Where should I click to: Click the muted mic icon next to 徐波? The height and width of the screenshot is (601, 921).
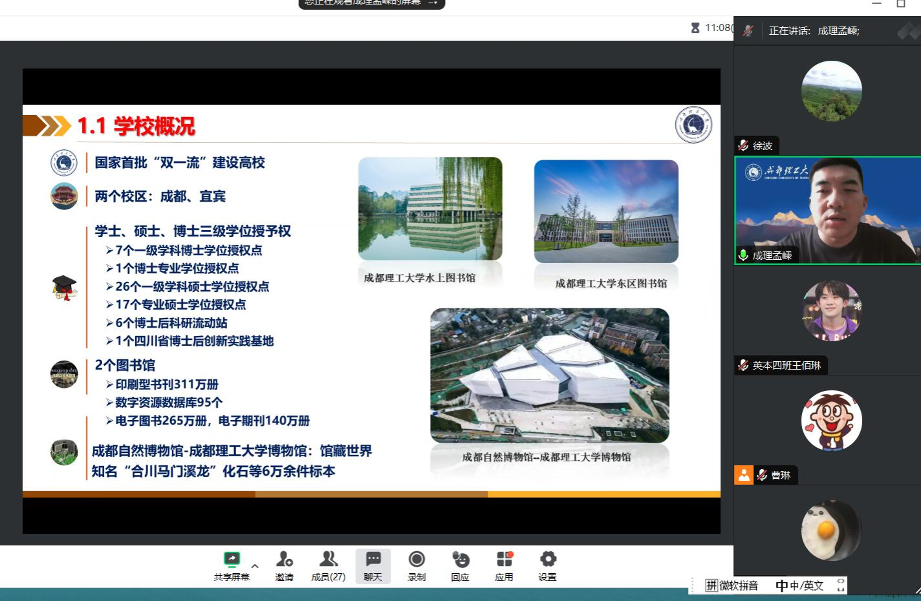point(743,146)
